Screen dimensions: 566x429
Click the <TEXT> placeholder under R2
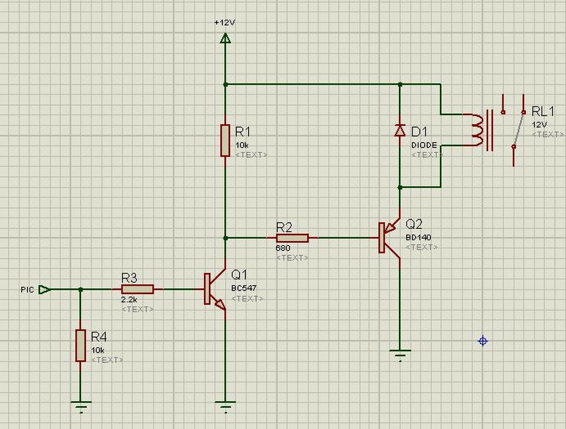(292, 258)
